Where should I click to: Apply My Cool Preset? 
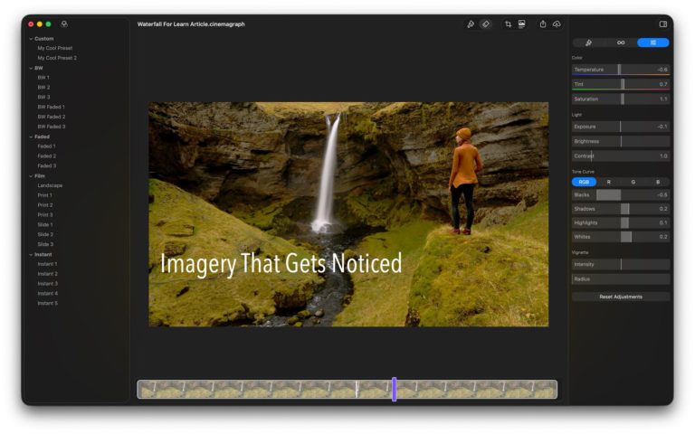(x=55, y=48)
